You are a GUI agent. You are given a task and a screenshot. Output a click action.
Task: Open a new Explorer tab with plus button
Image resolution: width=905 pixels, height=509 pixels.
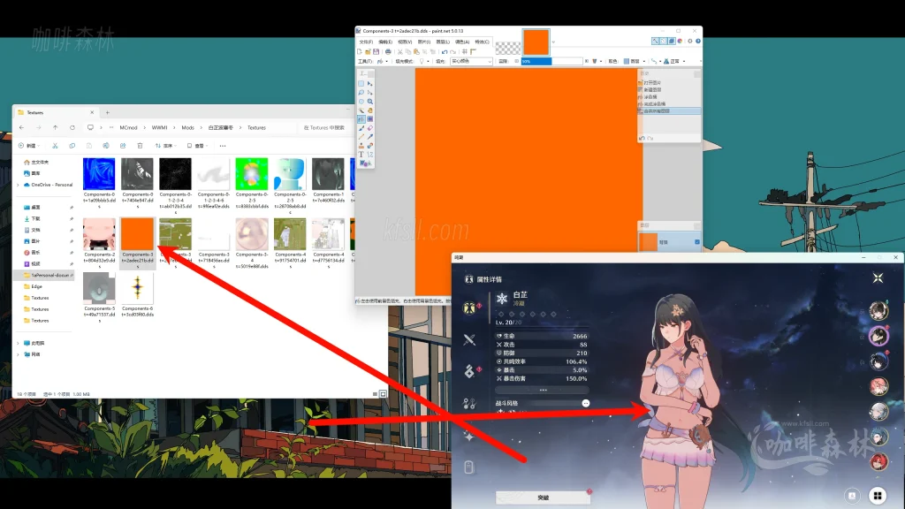(x=107, y=112)
